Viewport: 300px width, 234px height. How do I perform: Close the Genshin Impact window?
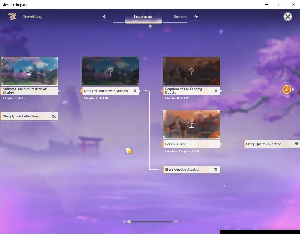[x=293, y=4]
